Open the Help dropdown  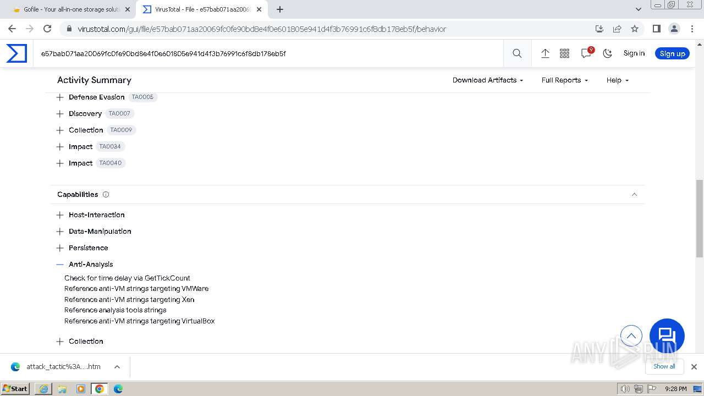[x=618, y=80]
